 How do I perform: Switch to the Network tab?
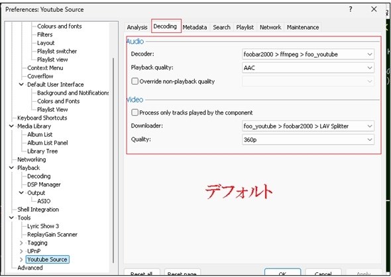coord(270,27)
